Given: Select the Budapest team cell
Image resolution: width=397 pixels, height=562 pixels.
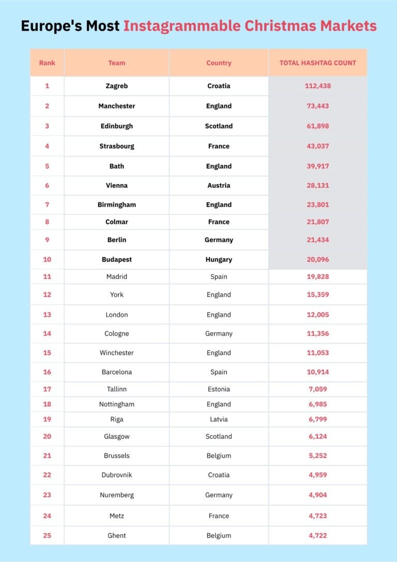Looking at the screenshot, I should [x=117, y=260].
